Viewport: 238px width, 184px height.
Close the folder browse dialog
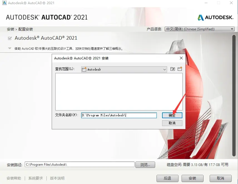click(x=181, y=58)
